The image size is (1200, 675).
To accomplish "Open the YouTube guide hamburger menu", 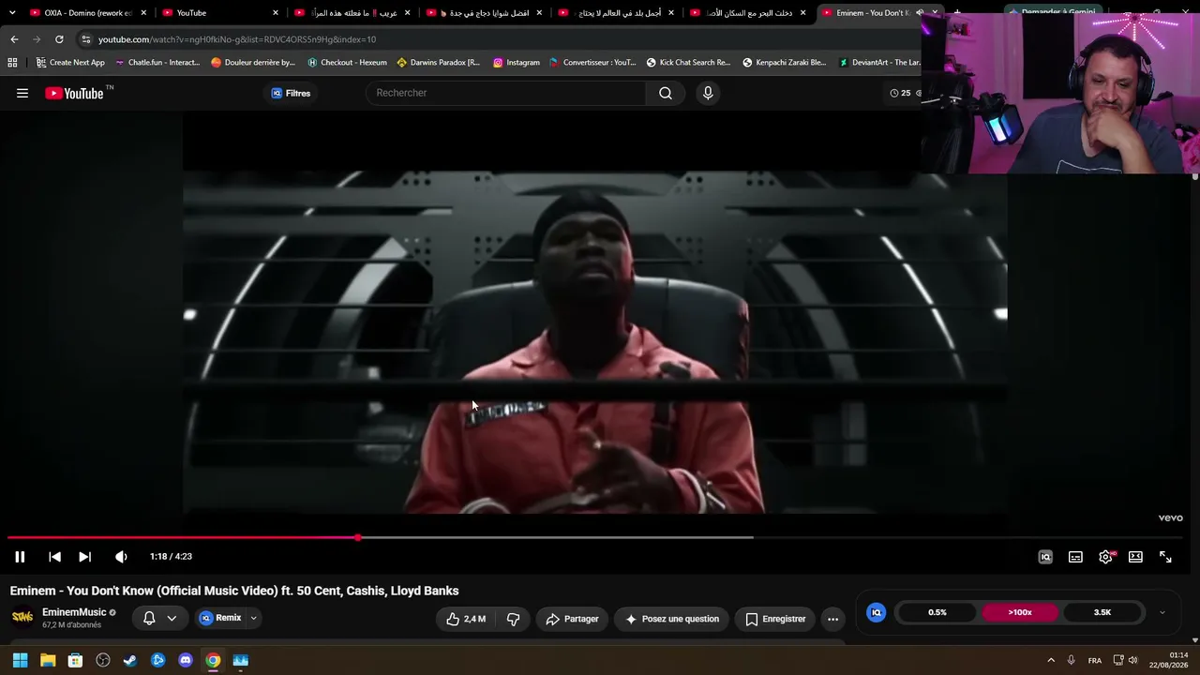I will tap(22, 93).
